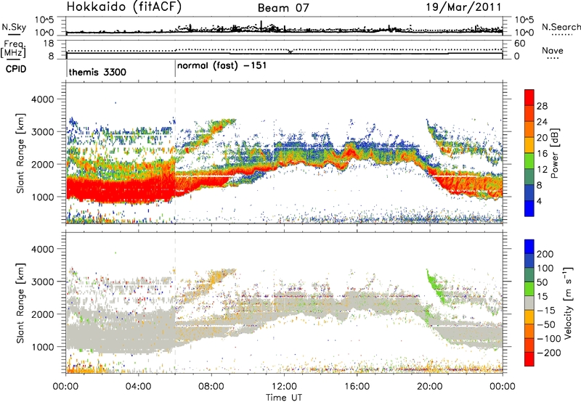Click the green band of the power color bar
The height and width of the screenshot is (402, 581).
point(529,161)
